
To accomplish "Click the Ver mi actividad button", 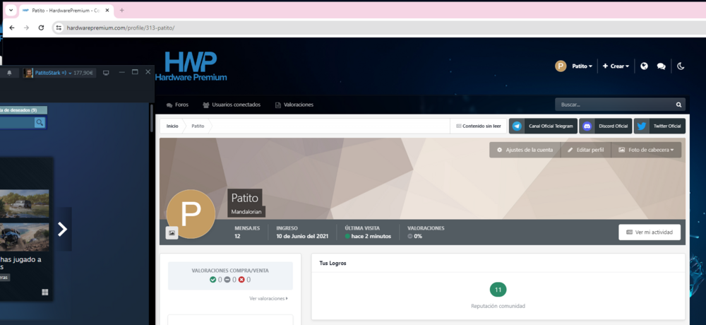I will tap(650, 232).
